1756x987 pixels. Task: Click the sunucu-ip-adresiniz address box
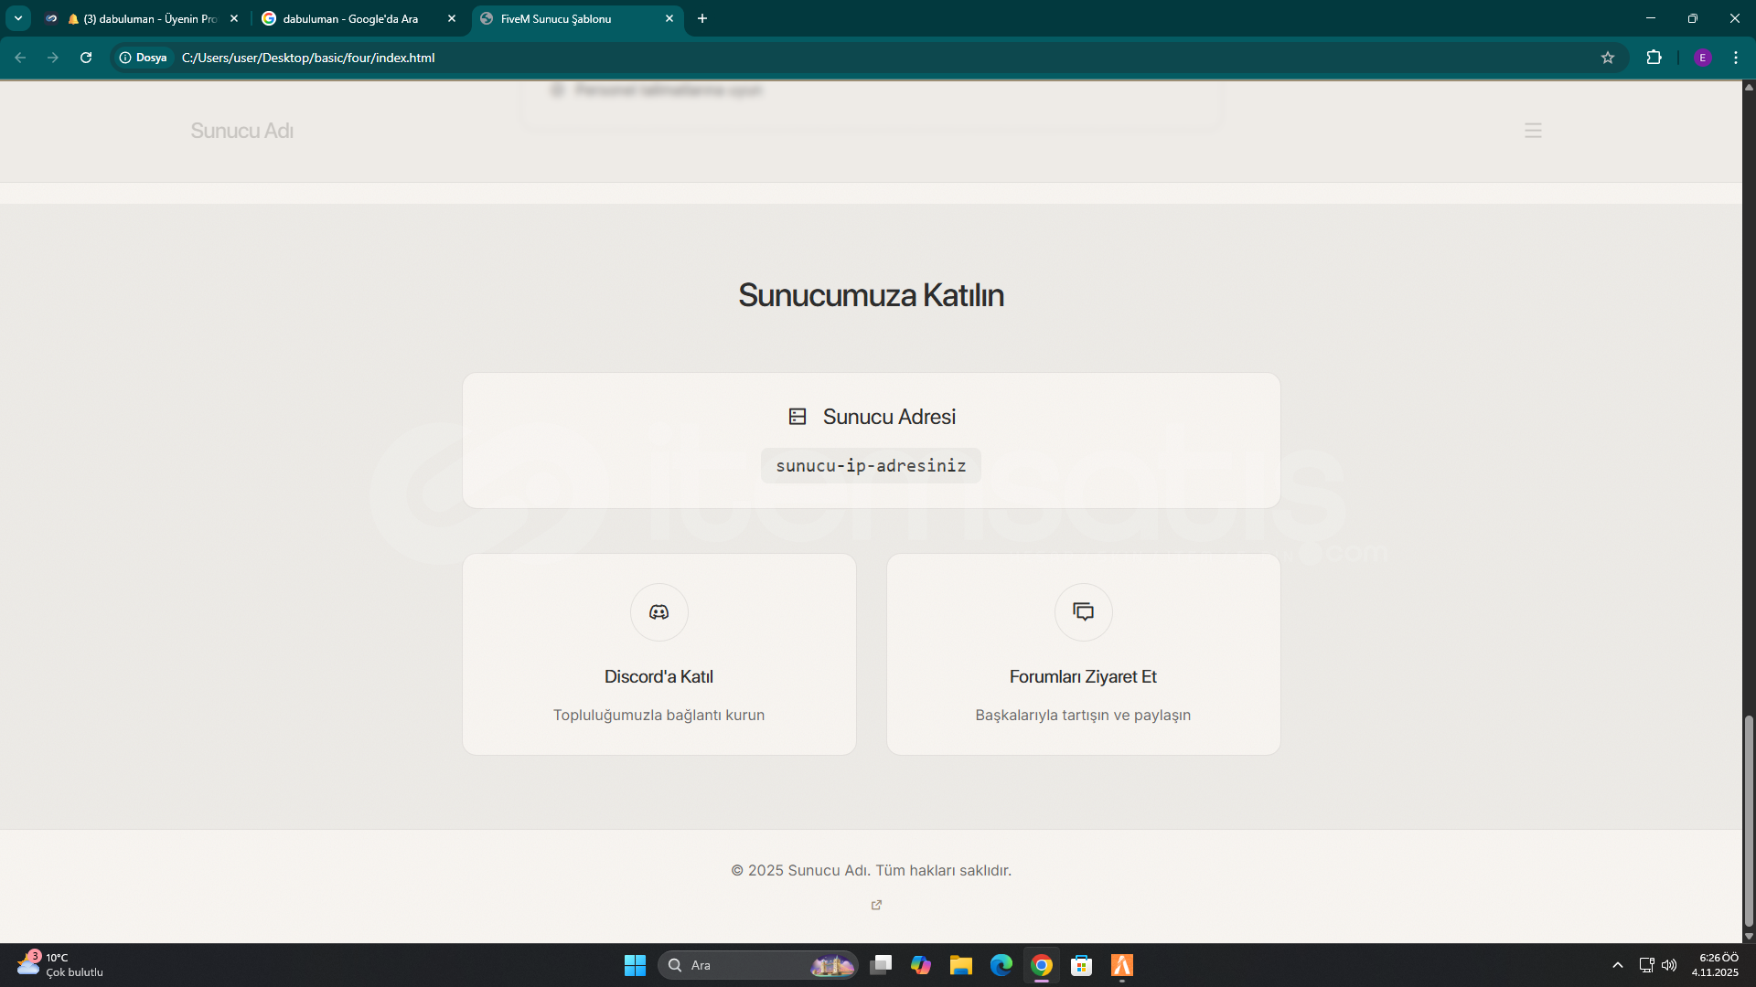point(871,466)
